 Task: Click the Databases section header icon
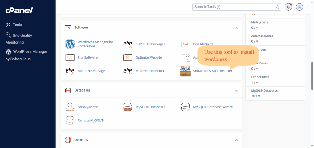[x=68, y=90]
